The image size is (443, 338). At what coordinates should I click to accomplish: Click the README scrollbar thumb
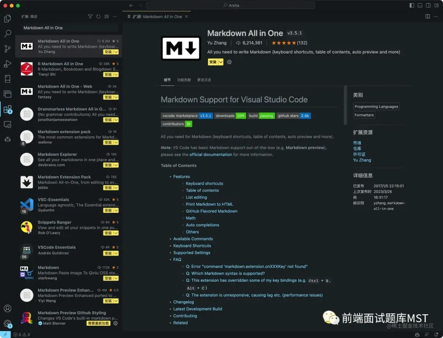click(345, 105)
